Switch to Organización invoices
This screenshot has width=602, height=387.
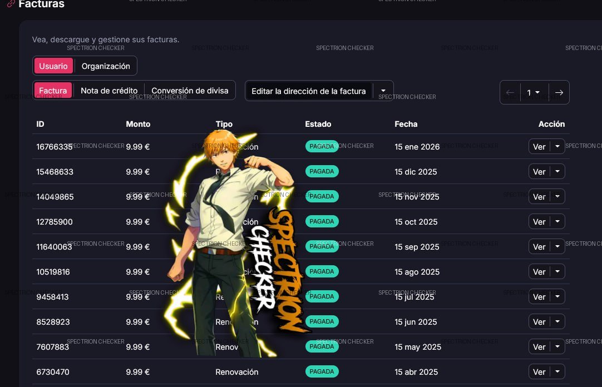coord(106,66)
